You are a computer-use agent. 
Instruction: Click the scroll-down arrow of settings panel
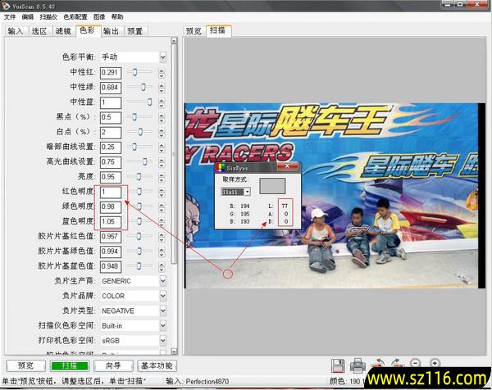pos(174,351)
